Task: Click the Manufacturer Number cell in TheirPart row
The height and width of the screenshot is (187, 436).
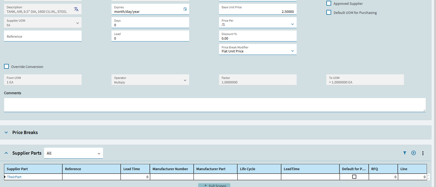Action: coord(172,177)
